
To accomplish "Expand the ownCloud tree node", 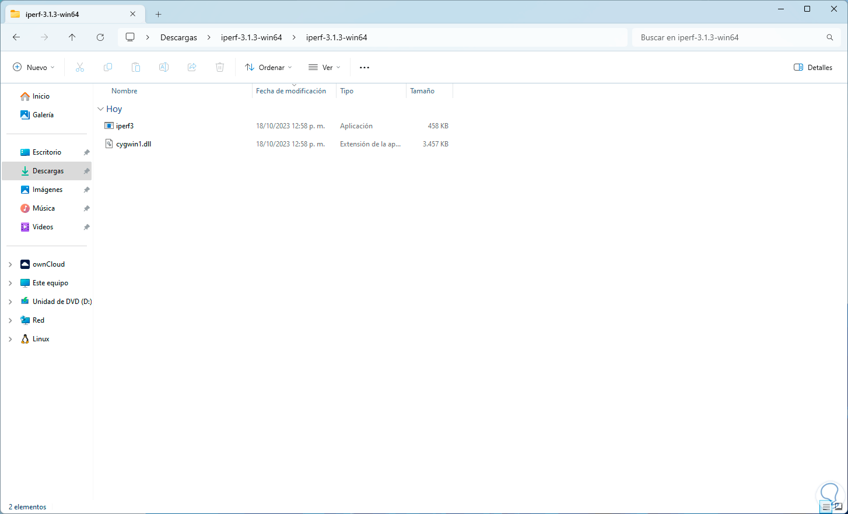I will [x=10, y=264].
